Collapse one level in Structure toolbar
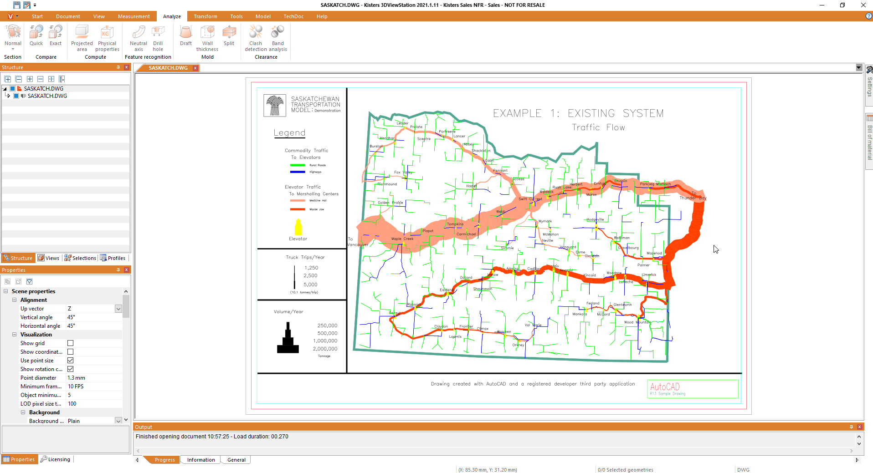The image size is (873, 473). pyautogui.click(x=41, y=79)
